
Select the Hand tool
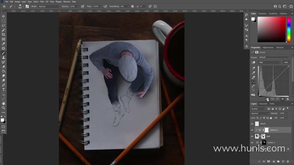tap(3, 103)
